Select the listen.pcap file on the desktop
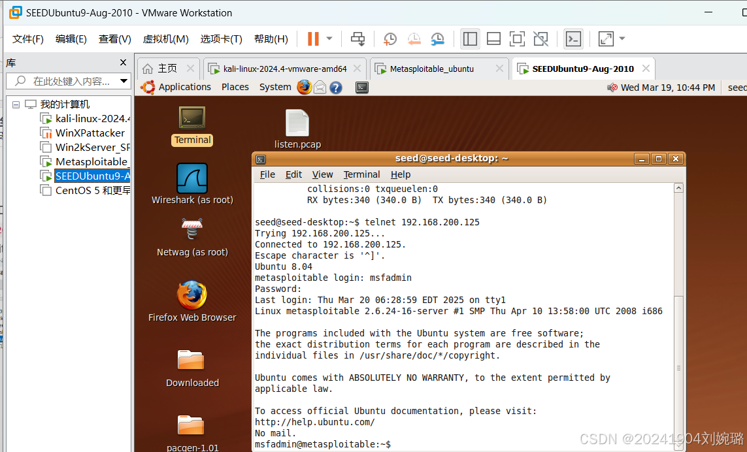This screenshot has height=452, width=747. tap(297, 129)
